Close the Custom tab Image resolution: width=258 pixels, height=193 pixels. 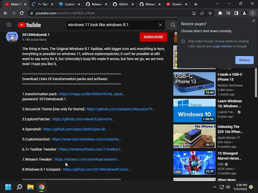tap(79, 4)
